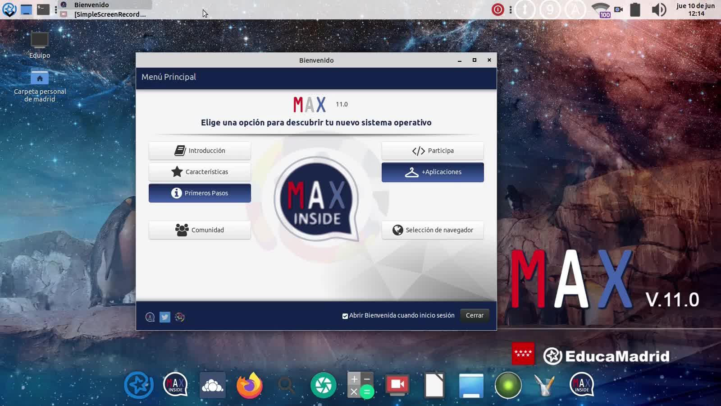Image resolution: width=721 pixels, height=406 pixels.
Task: Open the Equipo desktop icon
Action: pos(40,46)
